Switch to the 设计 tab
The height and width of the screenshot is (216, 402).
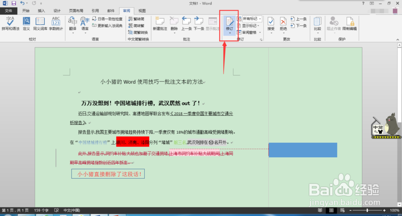tap(57, 11)
